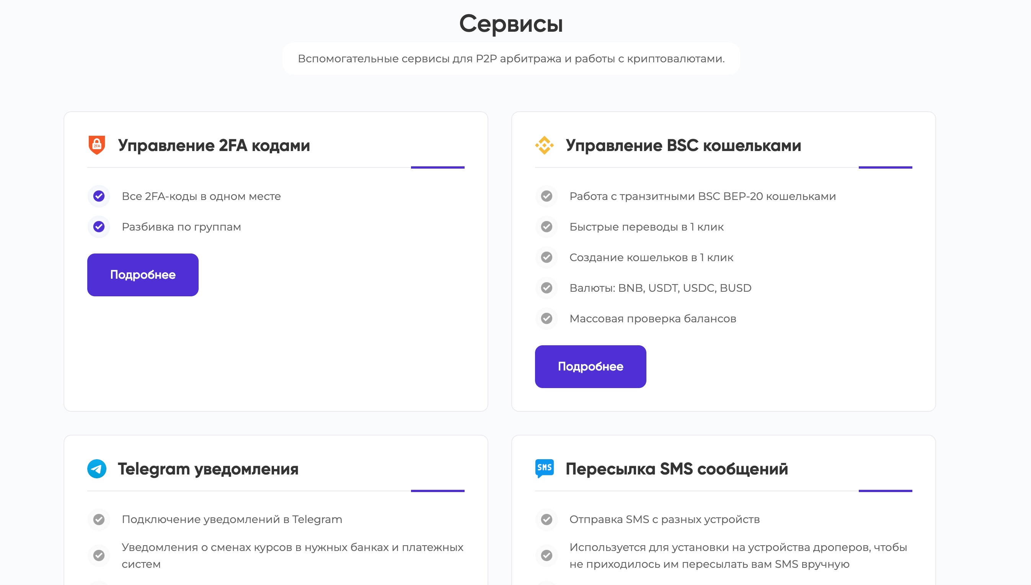Click the Binance BSC diamond icon
This screenshot has width=1031, height=585.
(545, 145)
